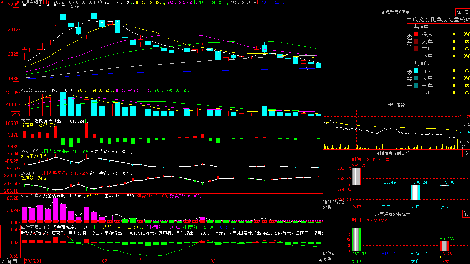Click the MA(5,10,20,30,60,120) indicator label
This screenshot has height=264, width=470.
tap(78, 2)
